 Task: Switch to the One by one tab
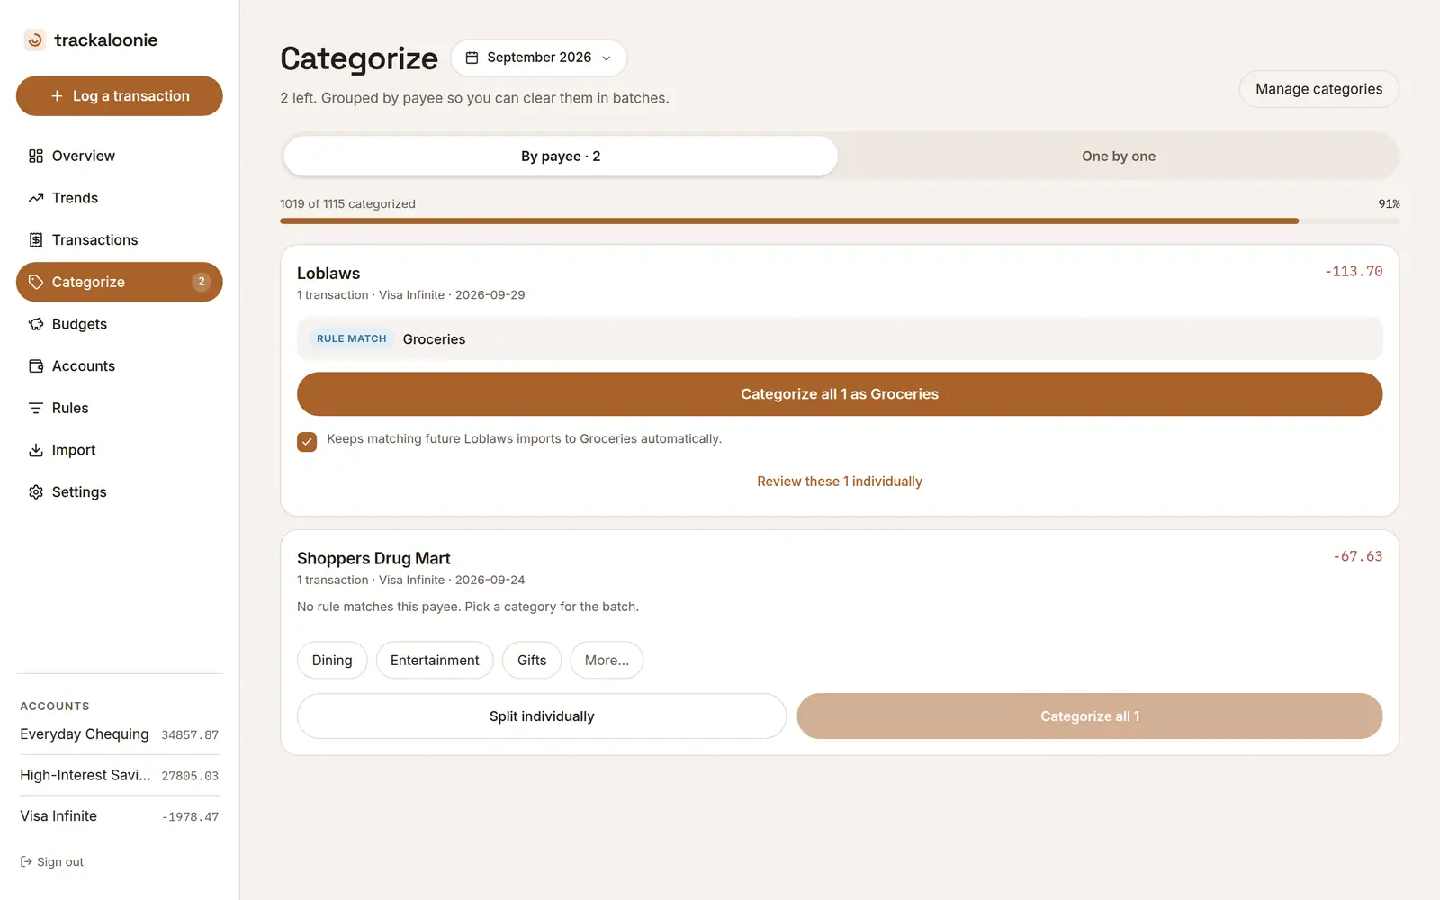1119,156
